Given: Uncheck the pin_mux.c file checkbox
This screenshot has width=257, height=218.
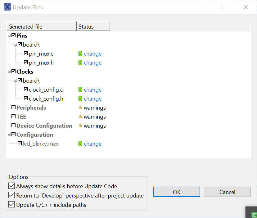Looking at the screenshot, I should [x=26, y=54].
